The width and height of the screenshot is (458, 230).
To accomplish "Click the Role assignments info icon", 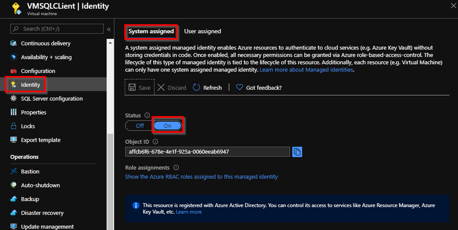I will point(176,168).
